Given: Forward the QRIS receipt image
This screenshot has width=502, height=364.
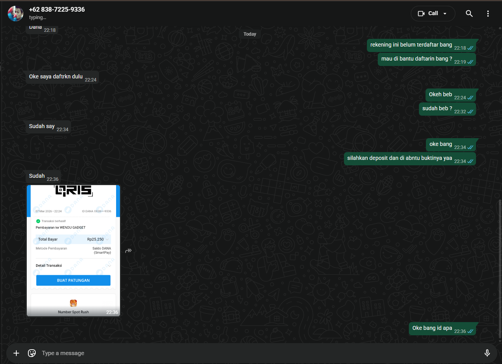Looking at the screenshot, I should pos(129,251).
